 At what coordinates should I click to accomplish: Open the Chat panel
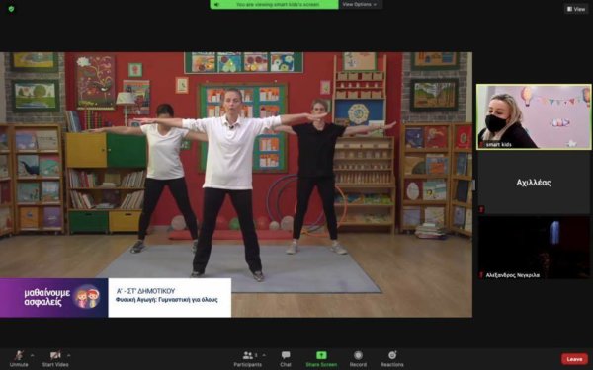[x=286, y=355]
